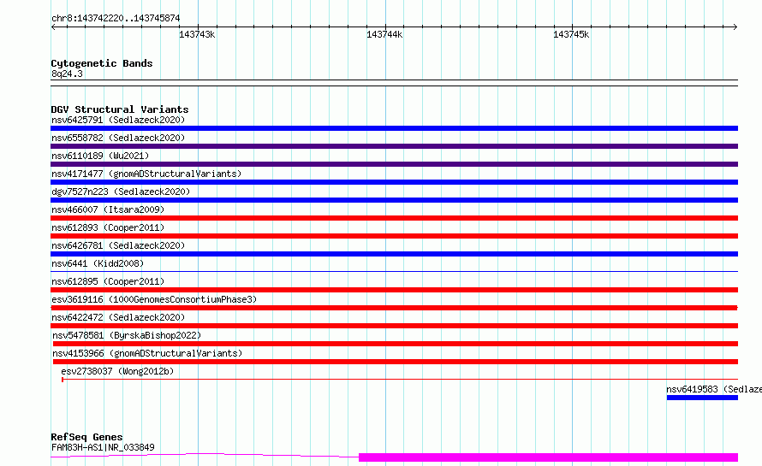Click the Cytogenetic Bands track title

(102, 63)
